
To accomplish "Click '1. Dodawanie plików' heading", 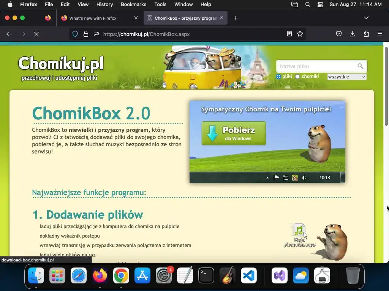I will 88,214.
